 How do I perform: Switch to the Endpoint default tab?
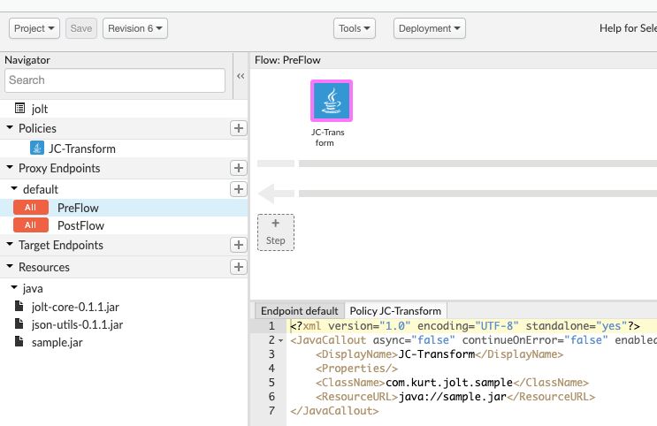[x=300, y=311]
